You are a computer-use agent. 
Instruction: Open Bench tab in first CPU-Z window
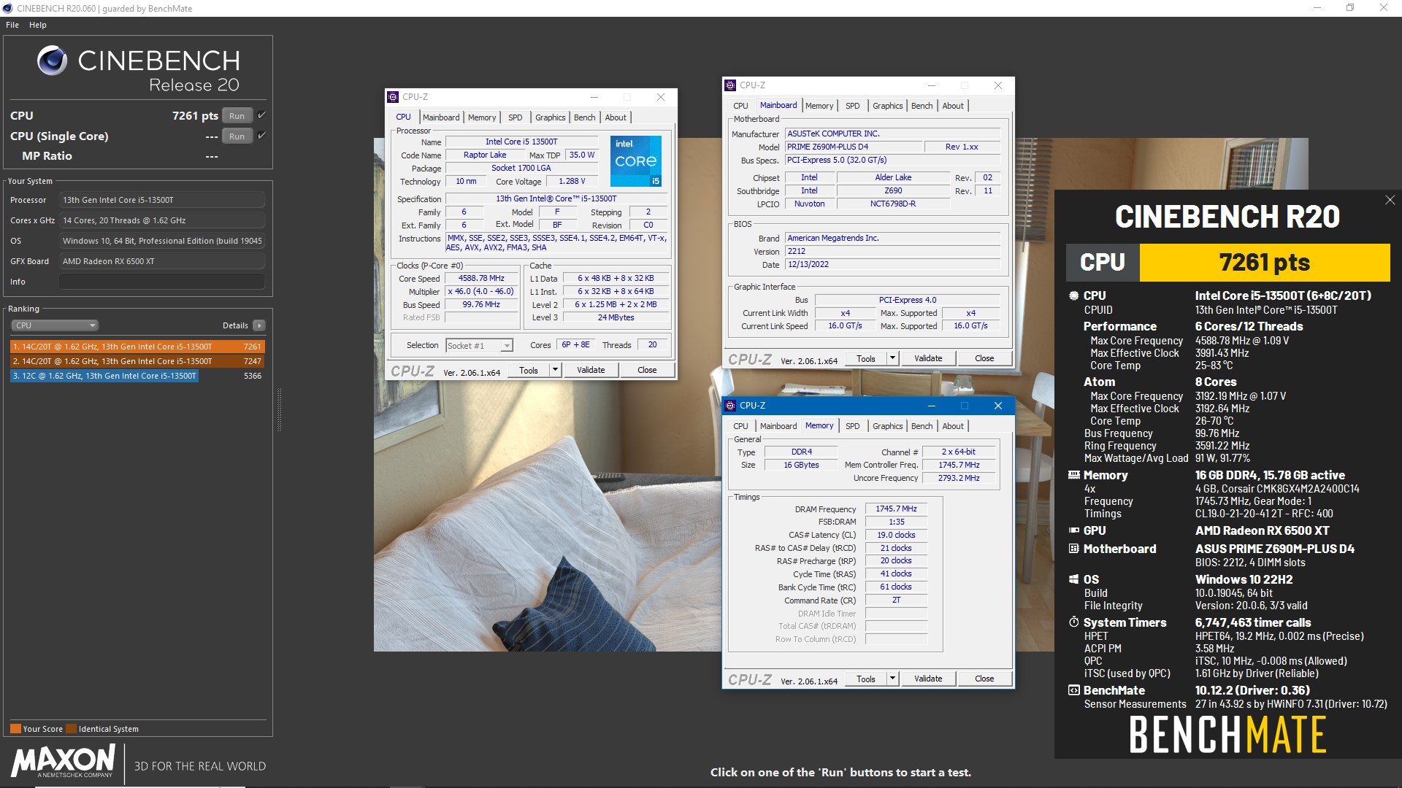(x=584, y=117)
